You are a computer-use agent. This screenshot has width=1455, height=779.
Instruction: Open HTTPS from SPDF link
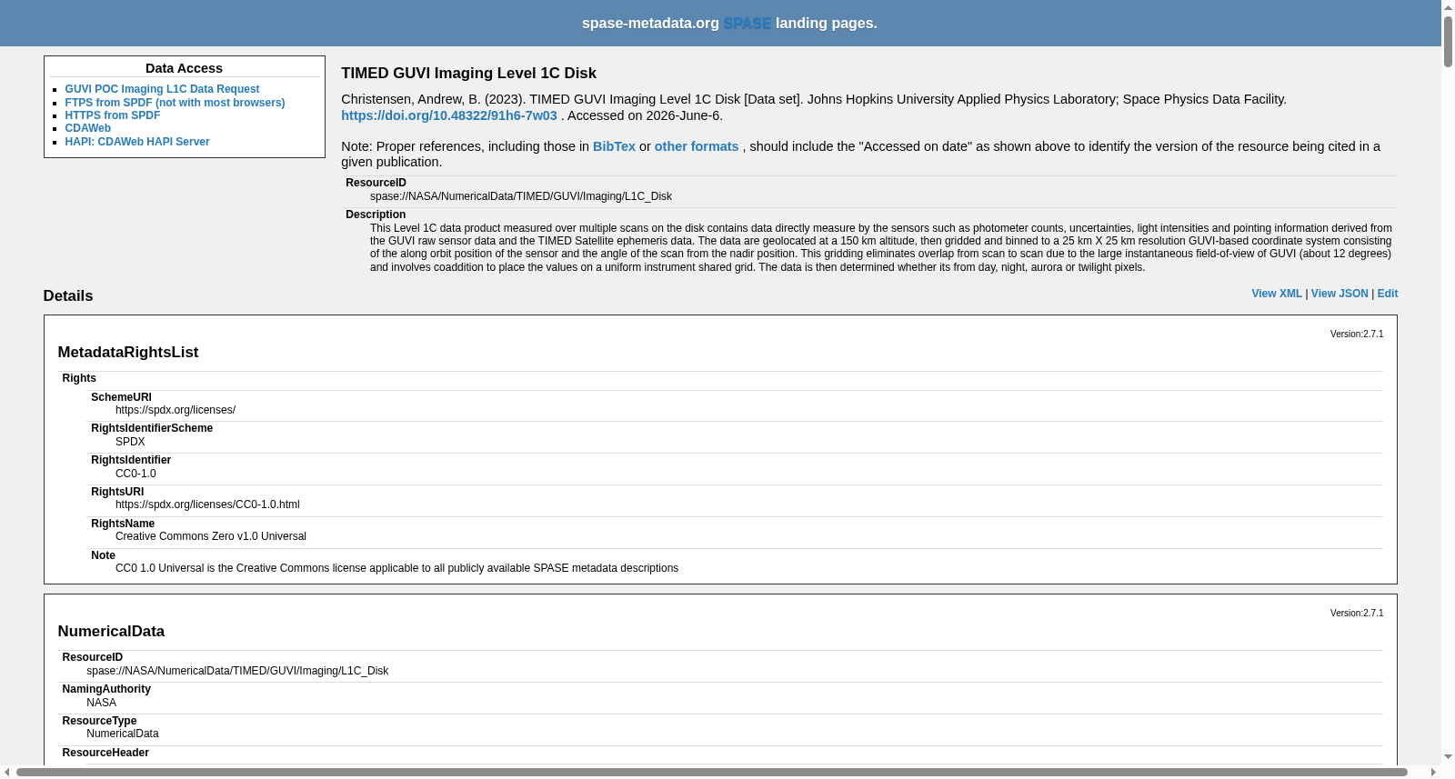(112, 115)
